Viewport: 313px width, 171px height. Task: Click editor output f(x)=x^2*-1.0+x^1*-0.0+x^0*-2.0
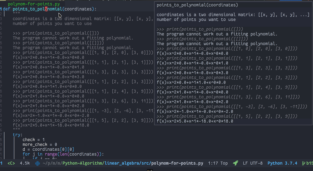click(x=51, y=116)
